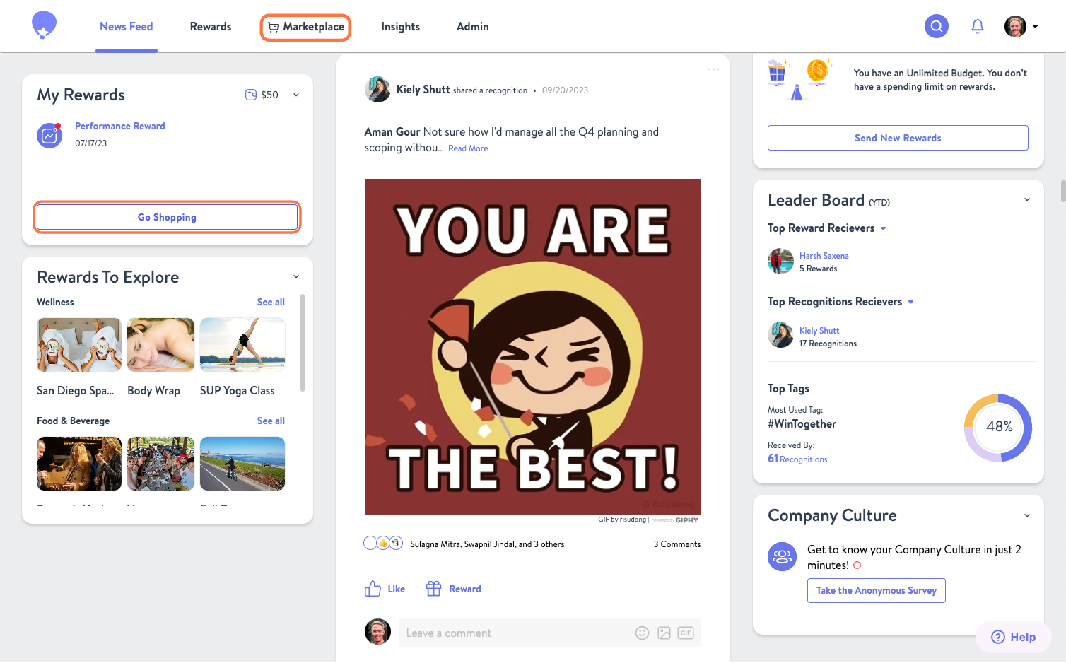Open post options three-dot menu
The width and height of the screenshot is (1066, 663).
[713, 69]
